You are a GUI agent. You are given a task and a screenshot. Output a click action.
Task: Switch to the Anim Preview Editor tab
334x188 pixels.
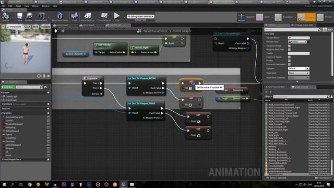(276, 87)
